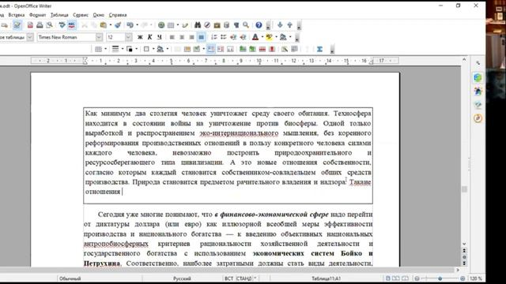Open the Вставка menu
Image resolution: width=506 pixels, height=284 pixels.
click(x=17, y=15)
